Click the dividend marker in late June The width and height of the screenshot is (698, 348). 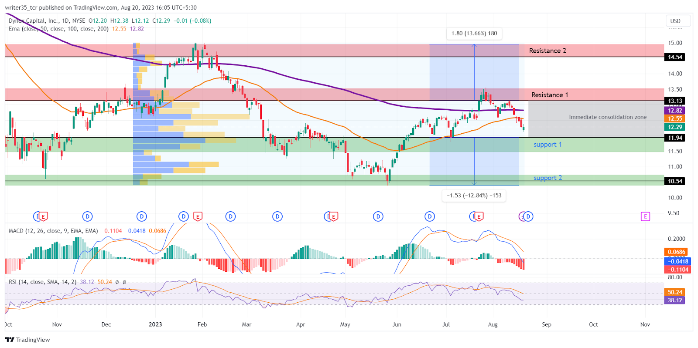[x=430, y=216]
